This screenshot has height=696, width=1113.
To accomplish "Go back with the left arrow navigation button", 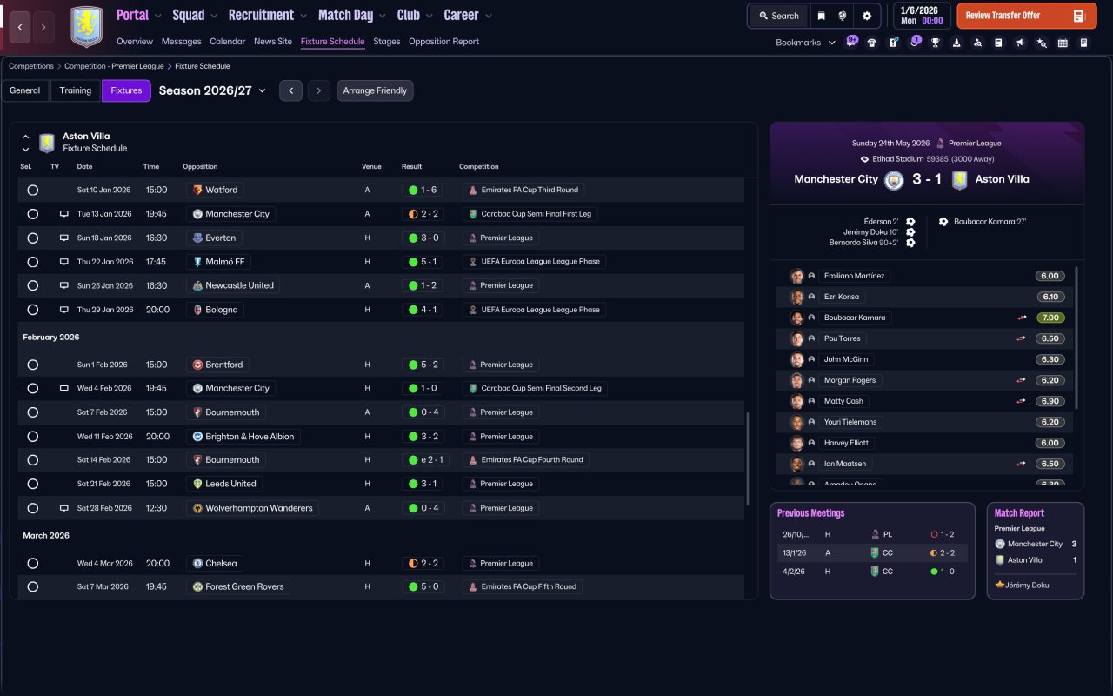I will (21, 27).
